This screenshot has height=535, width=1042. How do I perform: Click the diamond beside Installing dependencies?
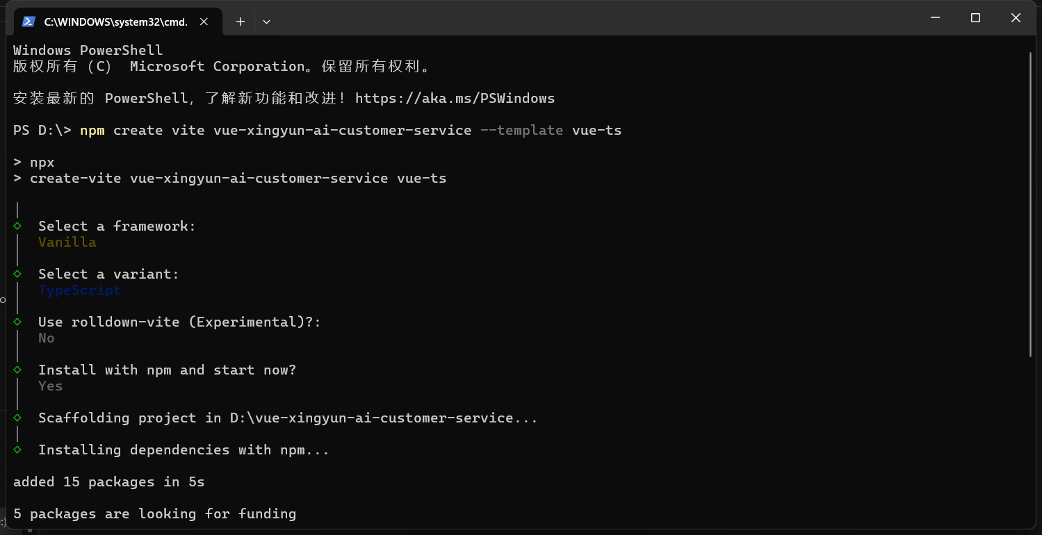coord(17,450)
